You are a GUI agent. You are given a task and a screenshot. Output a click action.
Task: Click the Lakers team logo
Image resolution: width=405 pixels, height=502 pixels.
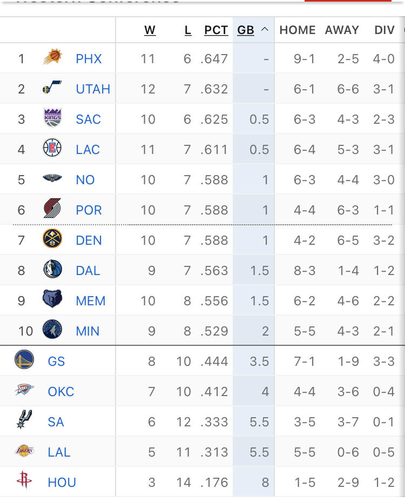[24, 451]
